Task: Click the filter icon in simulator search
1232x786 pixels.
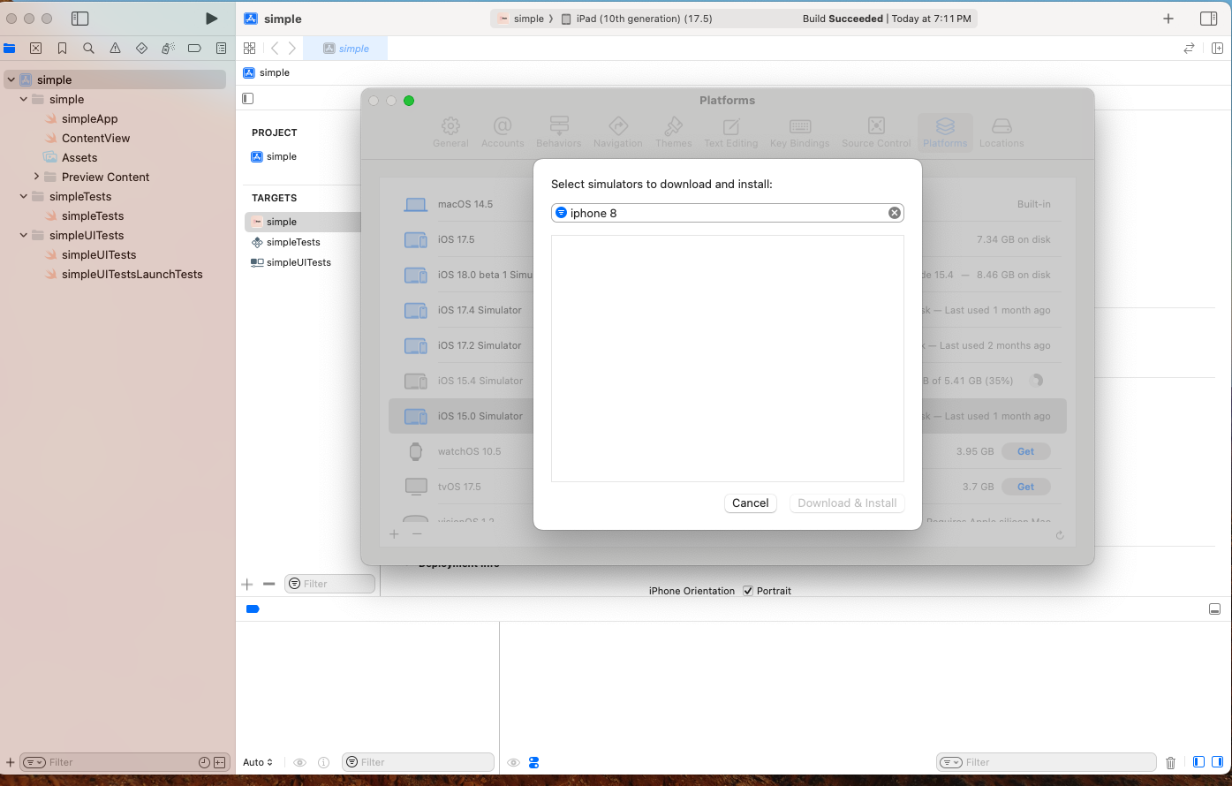Action: pyautogui.click(x=561, y=213)
